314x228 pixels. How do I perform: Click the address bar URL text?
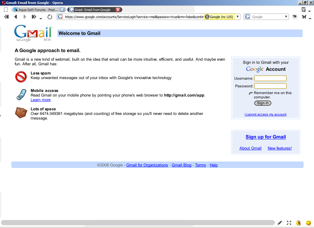[134, 17]
